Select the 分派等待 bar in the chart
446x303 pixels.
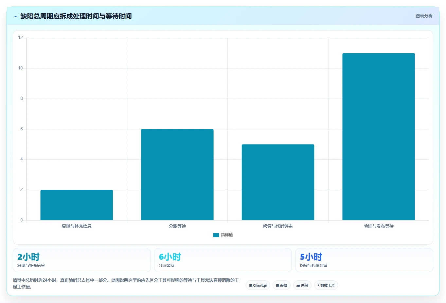tap(177, 175)
